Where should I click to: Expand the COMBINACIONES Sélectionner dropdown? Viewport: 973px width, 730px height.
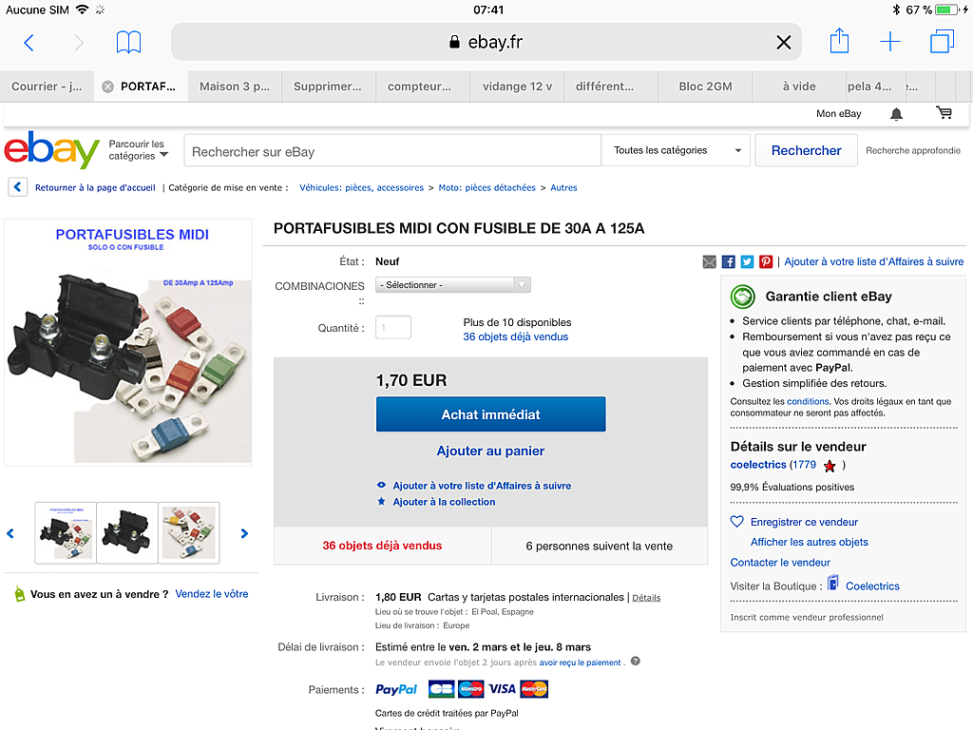point(453,285)
